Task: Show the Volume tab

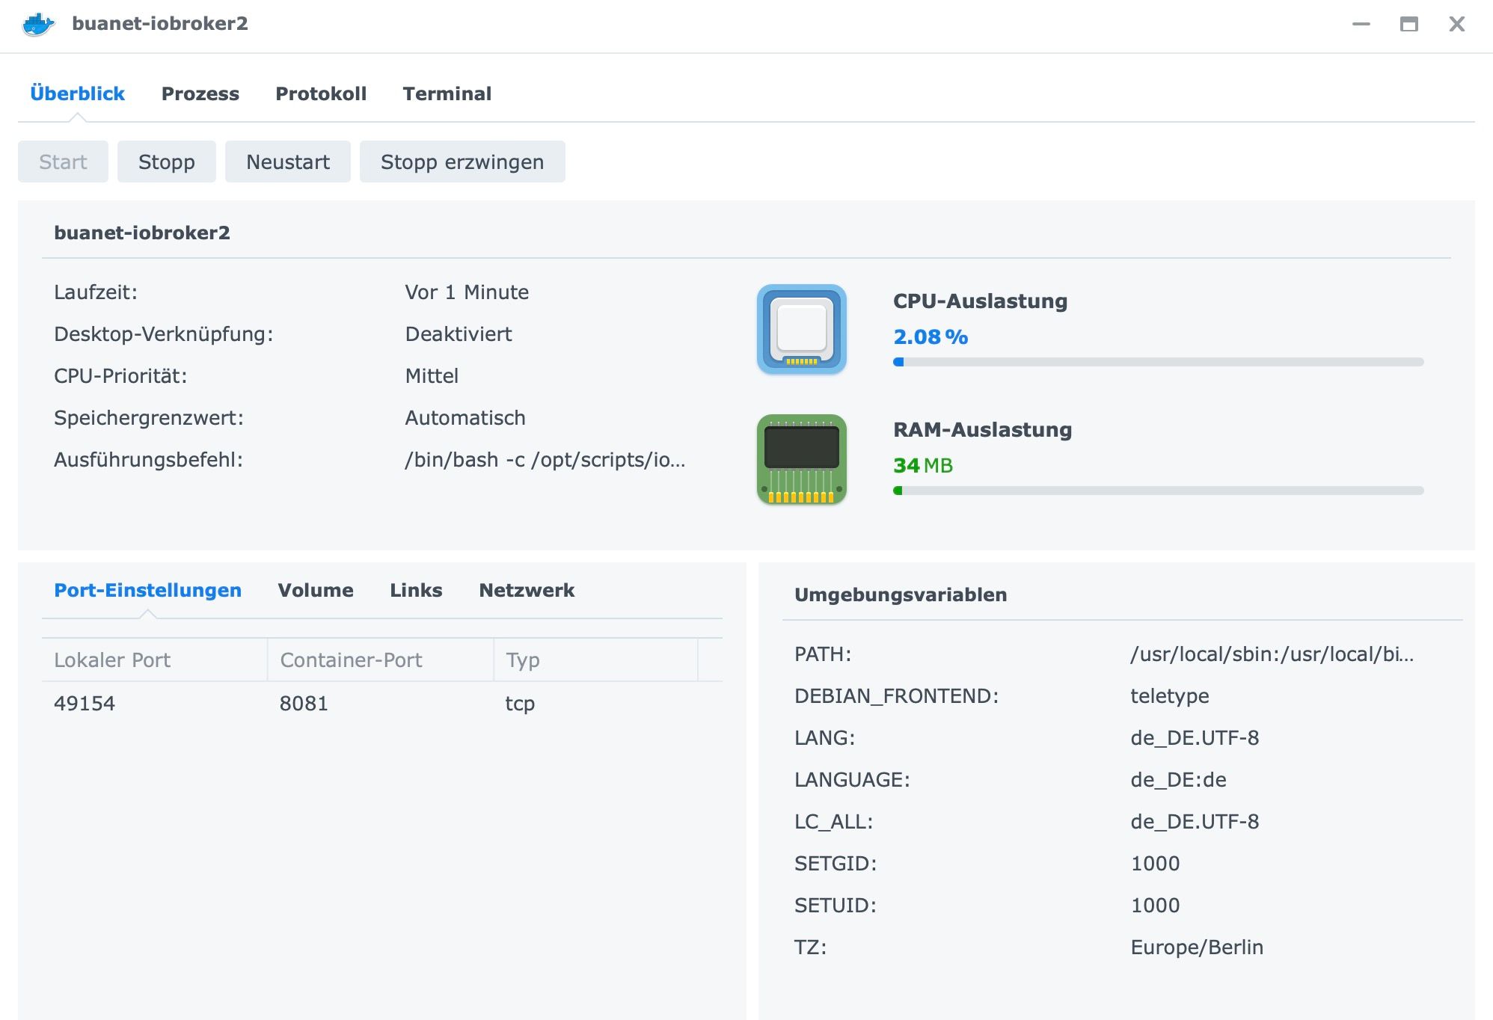Action: pyautogui.click(x=316, y=590)
